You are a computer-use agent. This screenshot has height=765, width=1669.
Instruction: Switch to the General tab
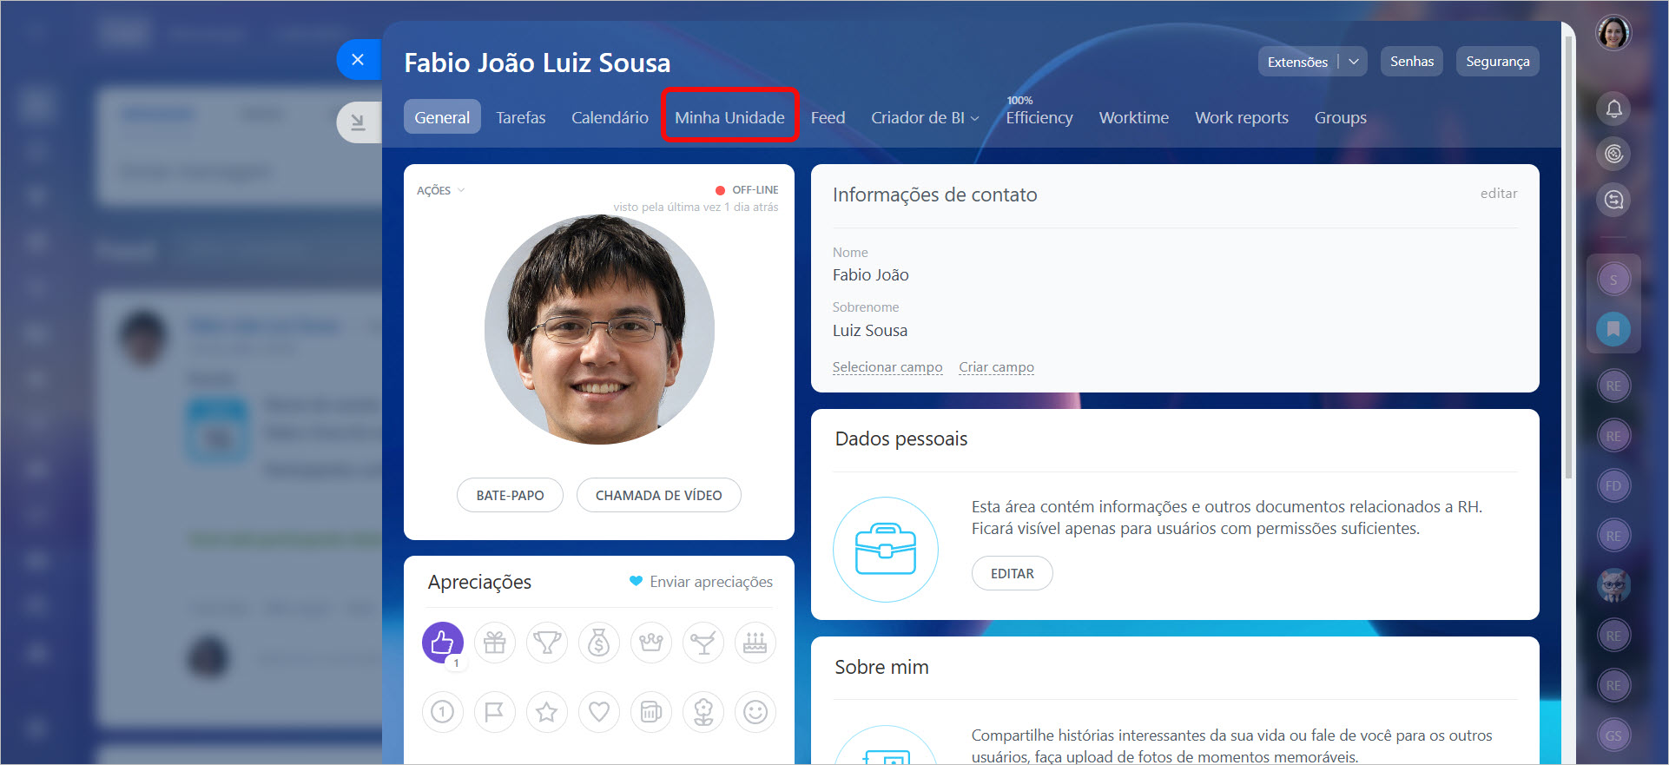[442, 117]
